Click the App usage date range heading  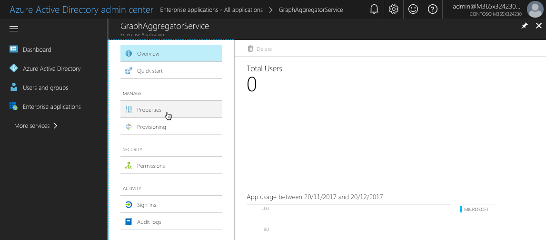[315, 197]
